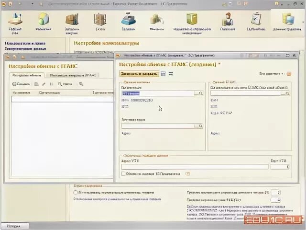Screen dimensions: 306x230
Task: Click question mark hint beside server exchange checkbox
Action: pos(187,173)
